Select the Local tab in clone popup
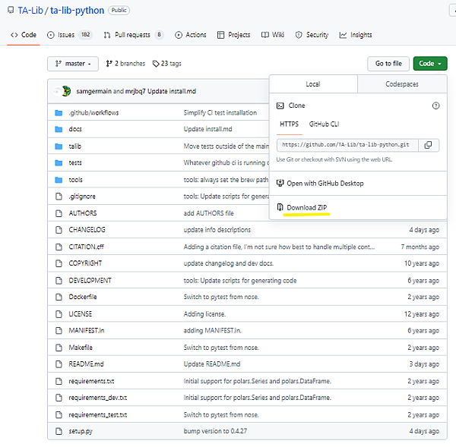The height and width of the screenshot is (447, 456). (313, 84)
